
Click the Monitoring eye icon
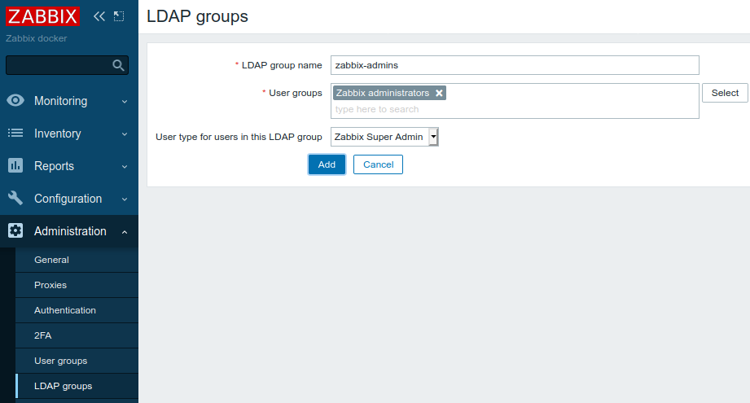pyautogui.click(x=15, y=100)
